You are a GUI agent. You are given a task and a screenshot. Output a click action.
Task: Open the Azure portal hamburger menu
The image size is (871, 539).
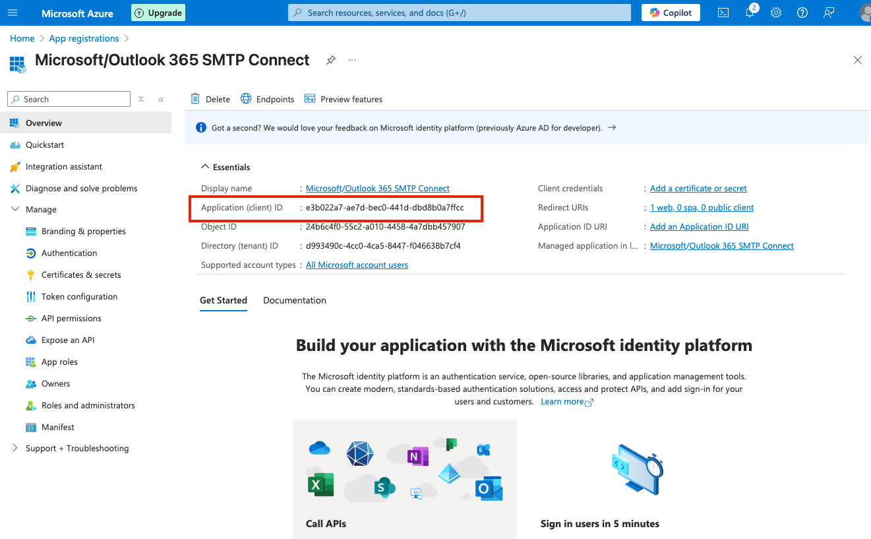coord(13,13)
